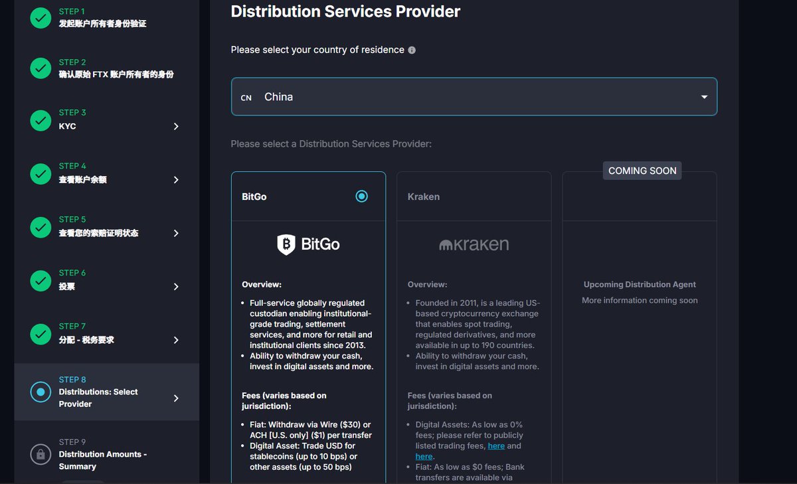The image size is (797, 484).
Task: Expand the STEP 6 chevron
Action: 176,287
